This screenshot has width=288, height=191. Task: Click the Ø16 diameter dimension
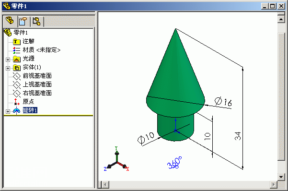coord(223,102)
